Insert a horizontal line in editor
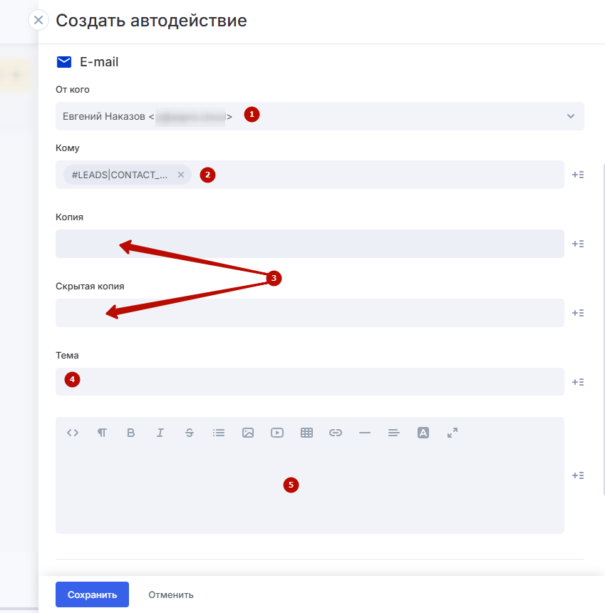This screenshot has width=605, height=613. 365,433
